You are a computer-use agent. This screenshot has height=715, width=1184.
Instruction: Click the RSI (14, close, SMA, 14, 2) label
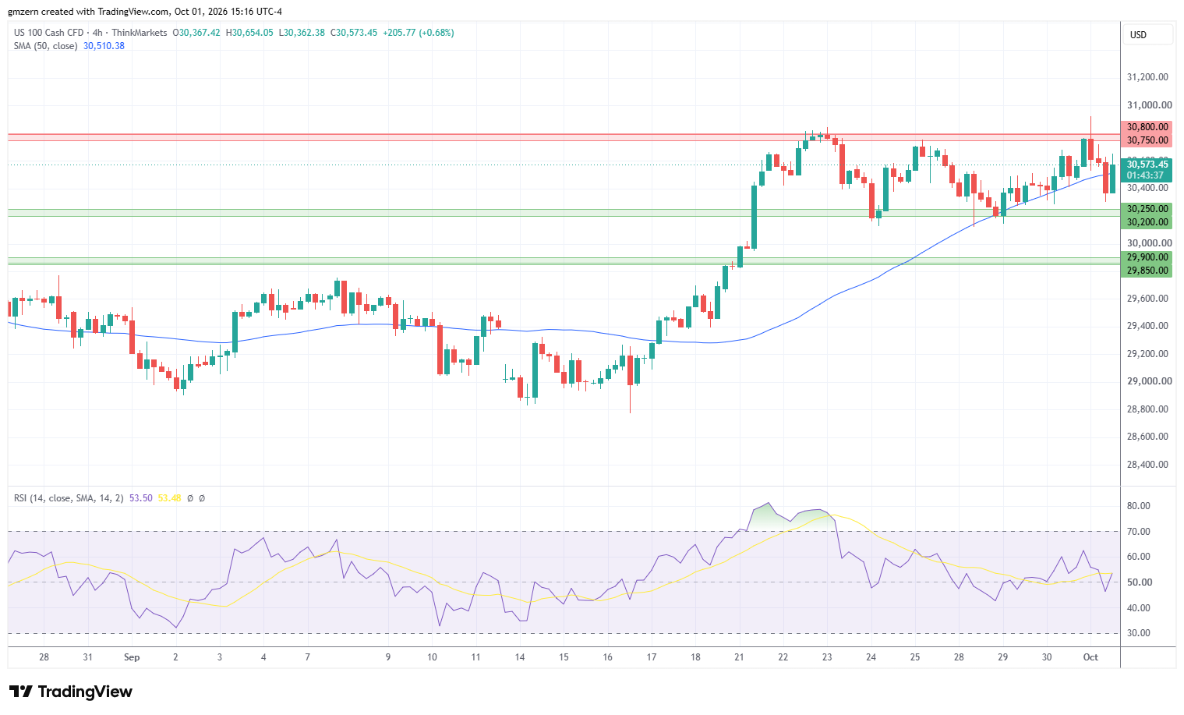[x=69, y=498]
